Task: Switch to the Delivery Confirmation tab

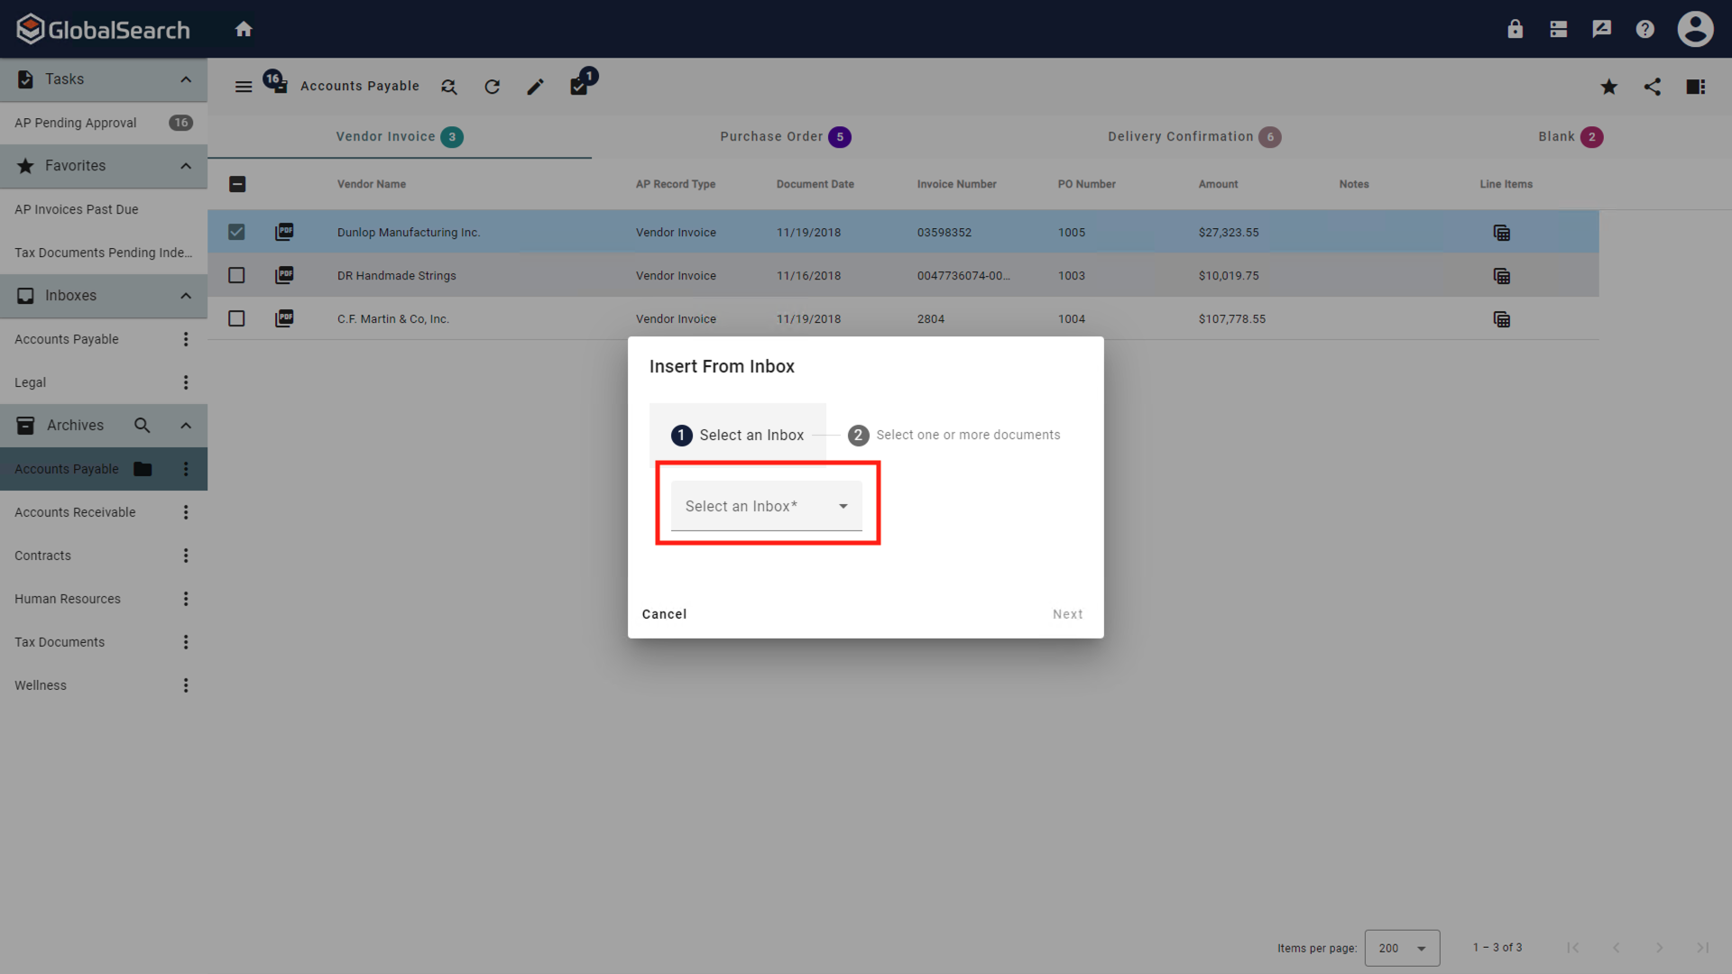Action: pyautogui.click(x=1194, y=137)
